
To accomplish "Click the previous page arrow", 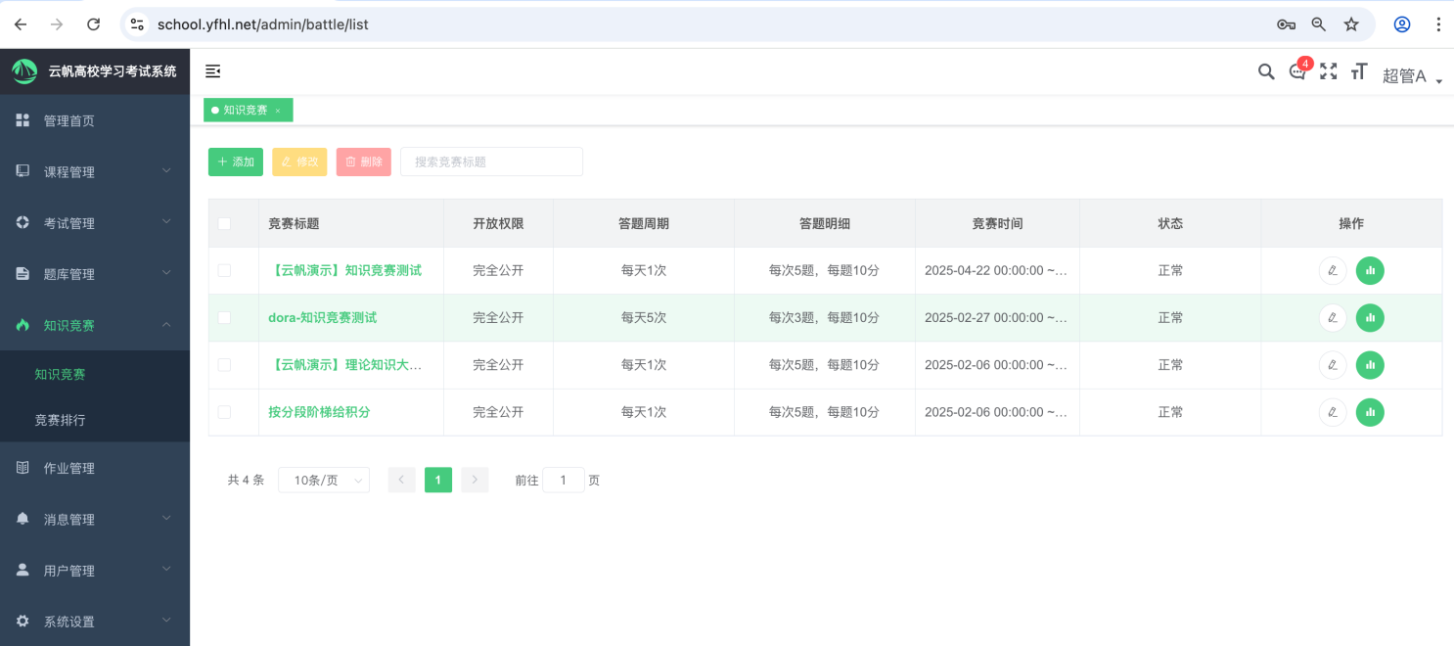I will pyautogui.click(x=401, y=480).
